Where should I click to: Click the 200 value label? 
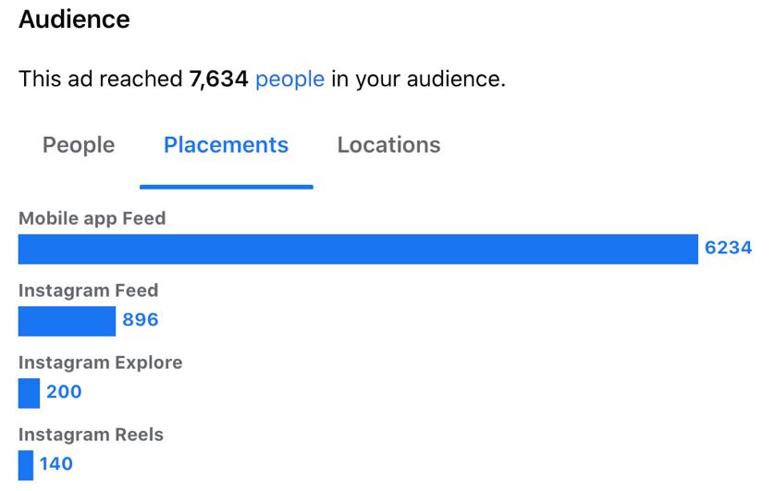click(x=64, y=392)
